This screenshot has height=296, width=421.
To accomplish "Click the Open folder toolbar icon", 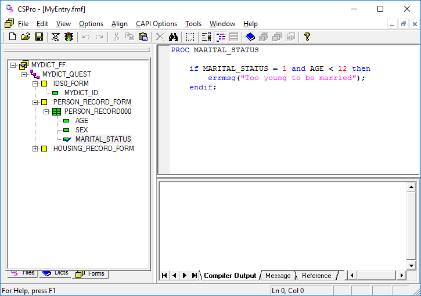I will [26, 37].
